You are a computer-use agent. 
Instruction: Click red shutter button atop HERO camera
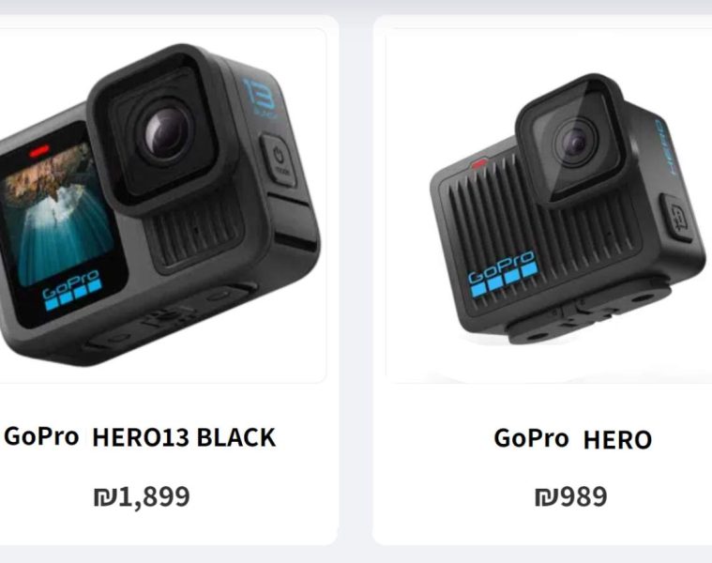click(x=479, y=163)
